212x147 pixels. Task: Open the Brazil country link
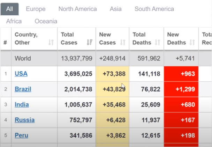tap(23, 89)
